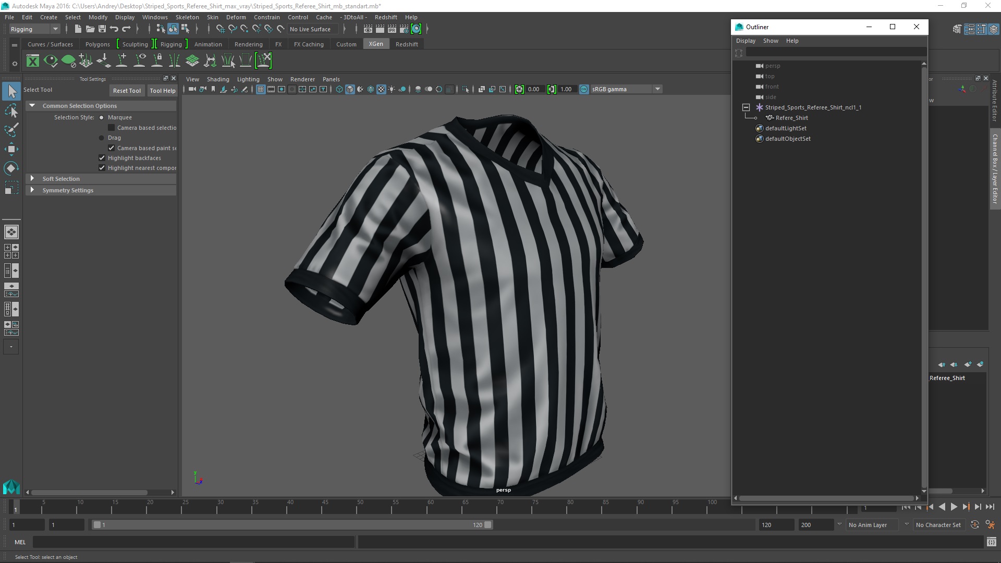
Task: Click the Undo icon in status line
Action: [x=114, y=29]
